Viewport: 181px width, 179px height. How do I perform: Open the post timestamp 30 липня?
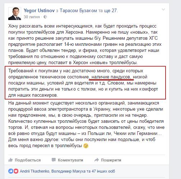tap(32, 17)
